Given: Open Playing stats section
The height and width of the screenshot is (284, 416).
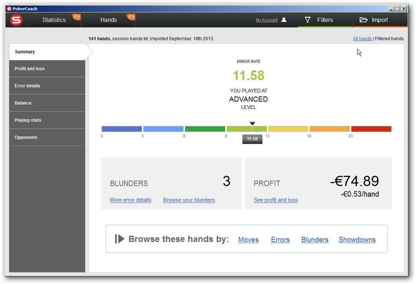Looking at the screenshot, I should tap(47, 120).
